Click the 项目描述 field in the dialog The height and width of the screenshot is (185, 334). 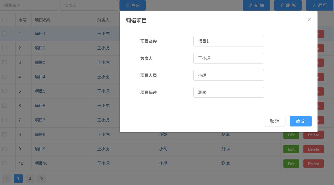coord(228,92)
